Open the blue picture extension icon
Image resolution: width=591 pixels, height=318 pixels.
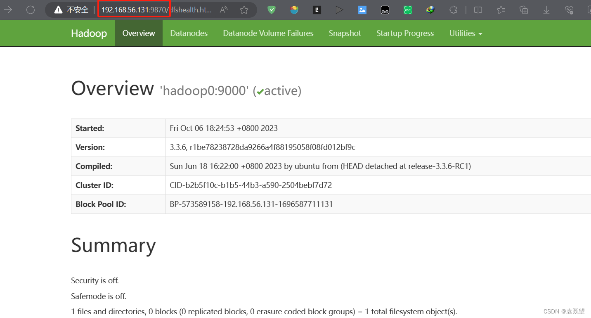362,10
